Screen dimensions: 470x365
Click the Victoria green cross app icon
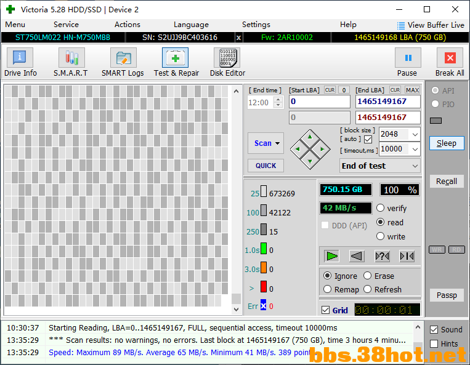tap(10, 9)
